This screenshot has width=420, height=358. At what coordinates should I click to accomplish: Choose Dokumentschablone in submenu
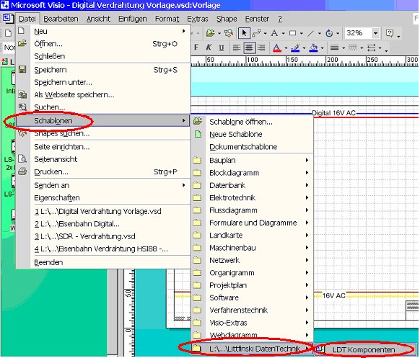tap(253, 147)
